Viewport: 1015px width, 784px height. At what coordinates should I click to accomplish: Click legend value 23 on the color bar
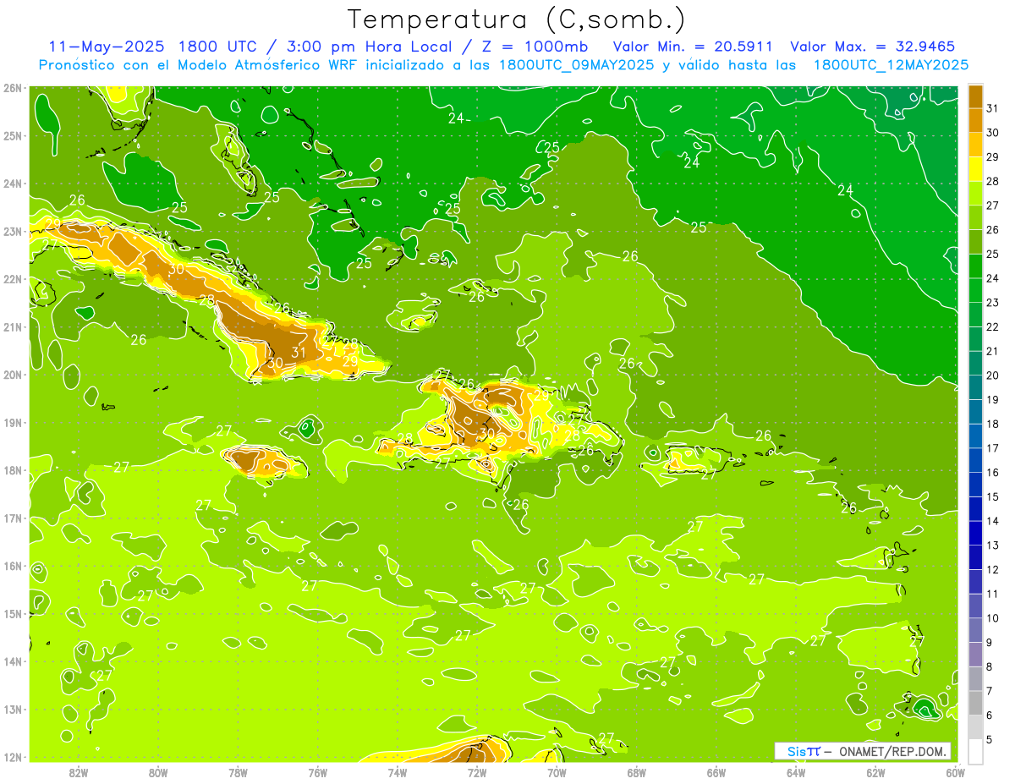pyautogui.click(x=993, y=302)
